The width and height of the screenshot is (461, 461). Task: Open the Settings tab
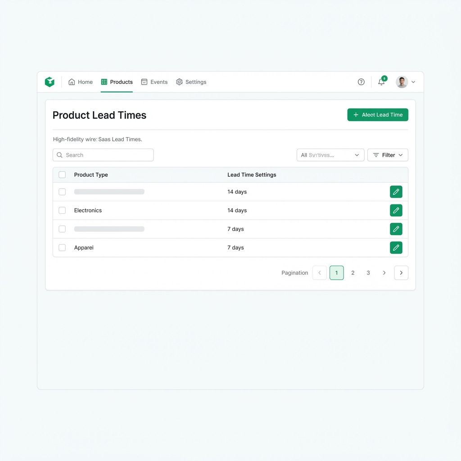click(x=191, y=82)
